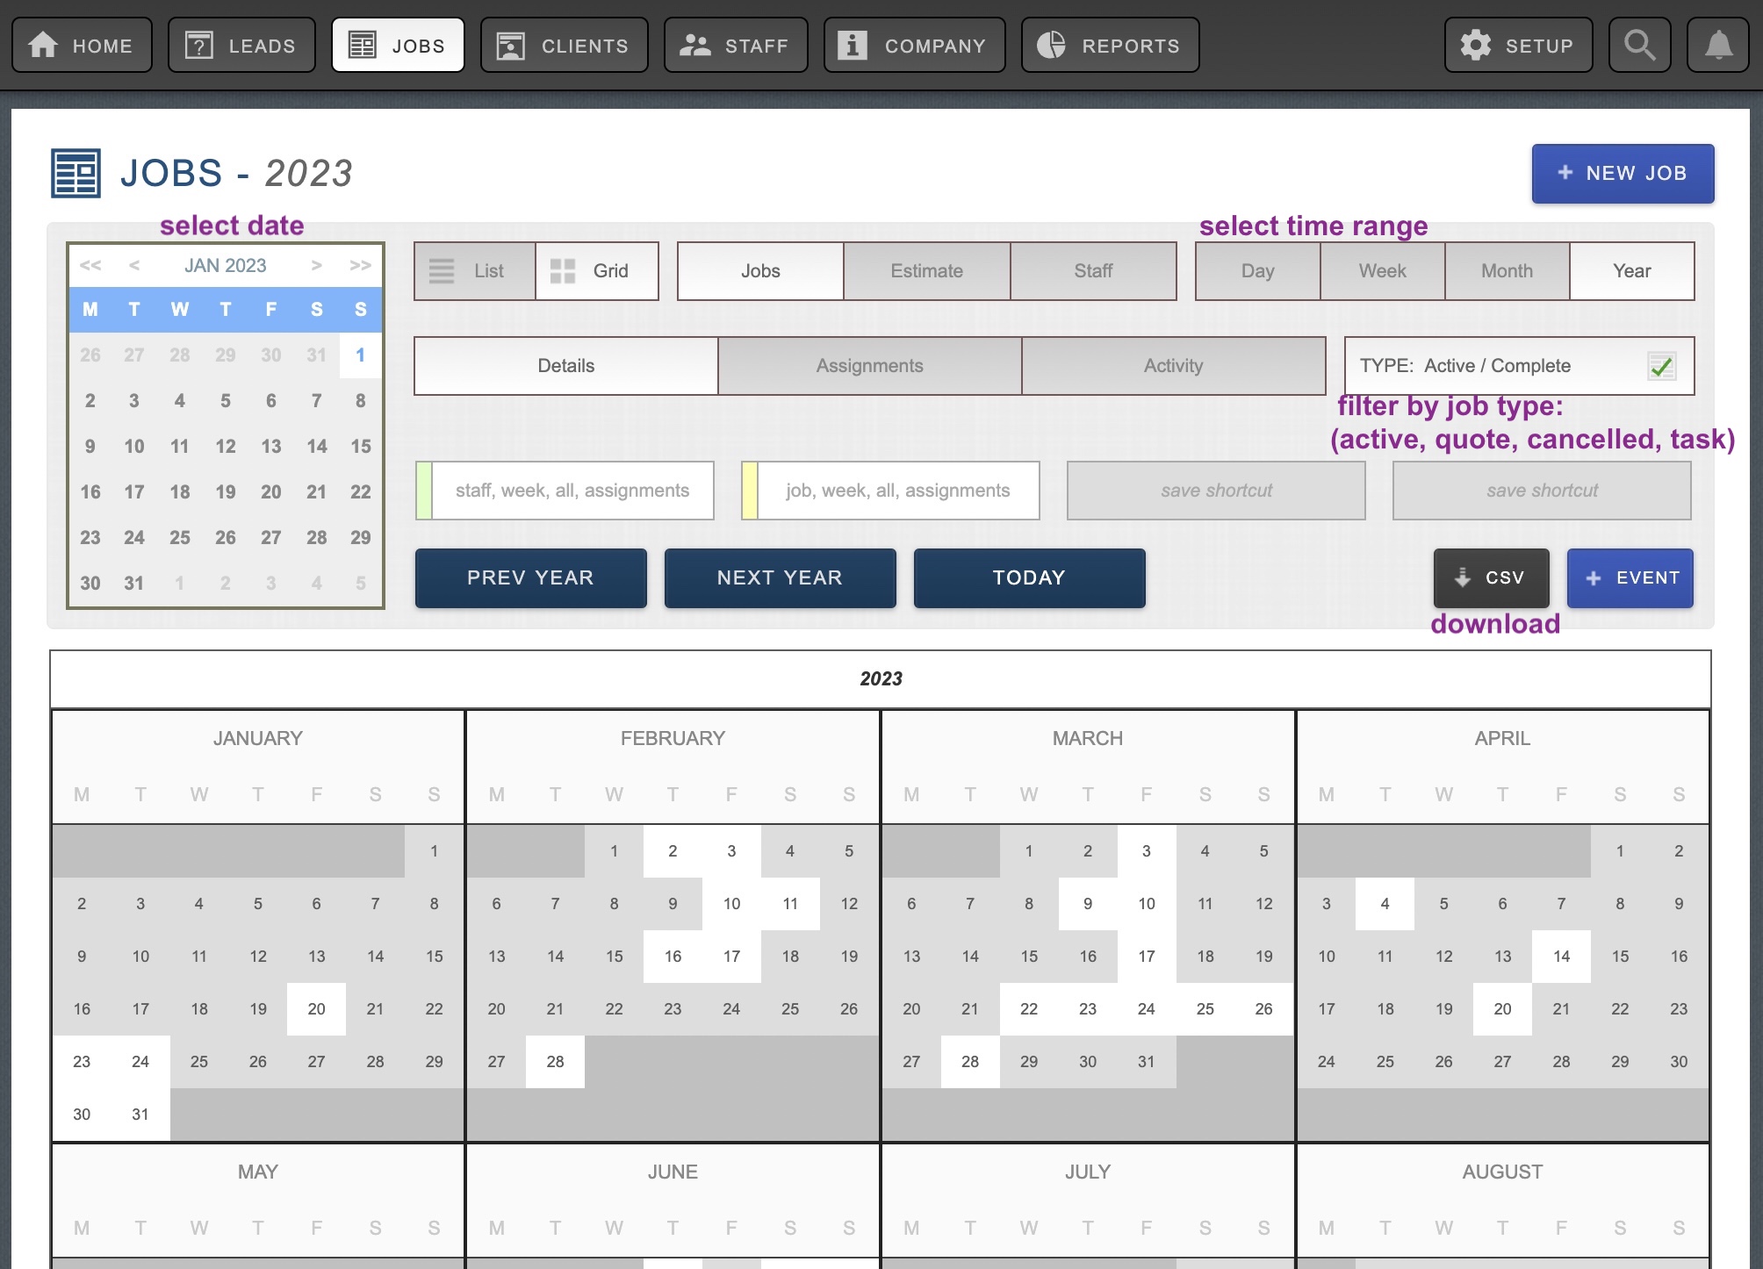
Task: Jump forward a year with >> arrow
Action: 360,265
